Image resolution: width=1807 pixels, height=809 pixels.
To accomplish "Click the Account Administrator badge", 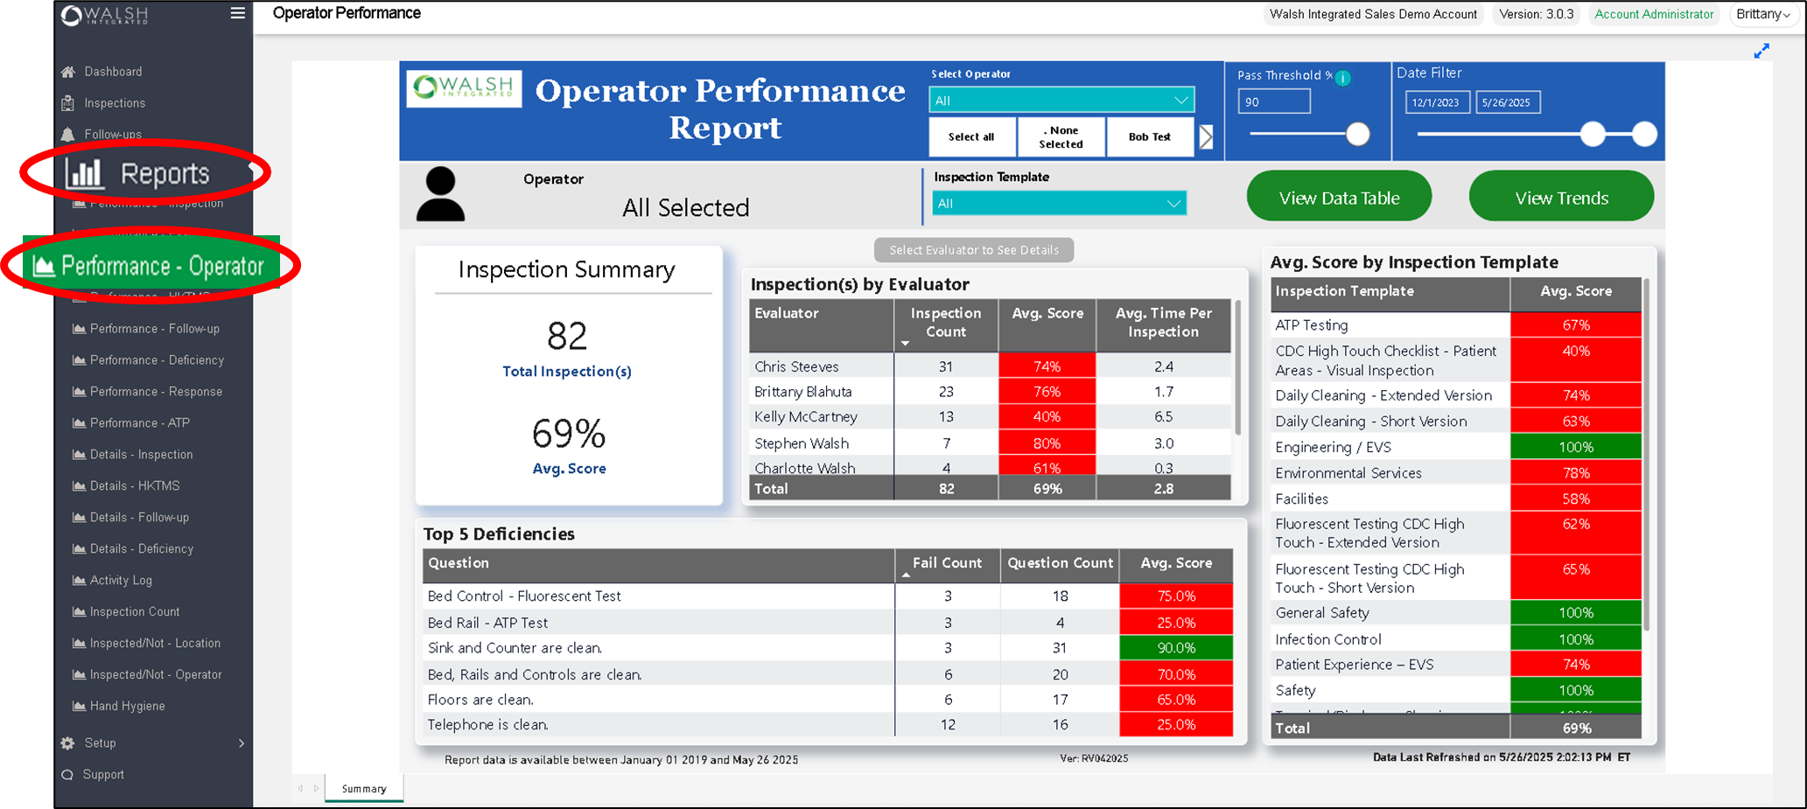I will point(1654,14).
